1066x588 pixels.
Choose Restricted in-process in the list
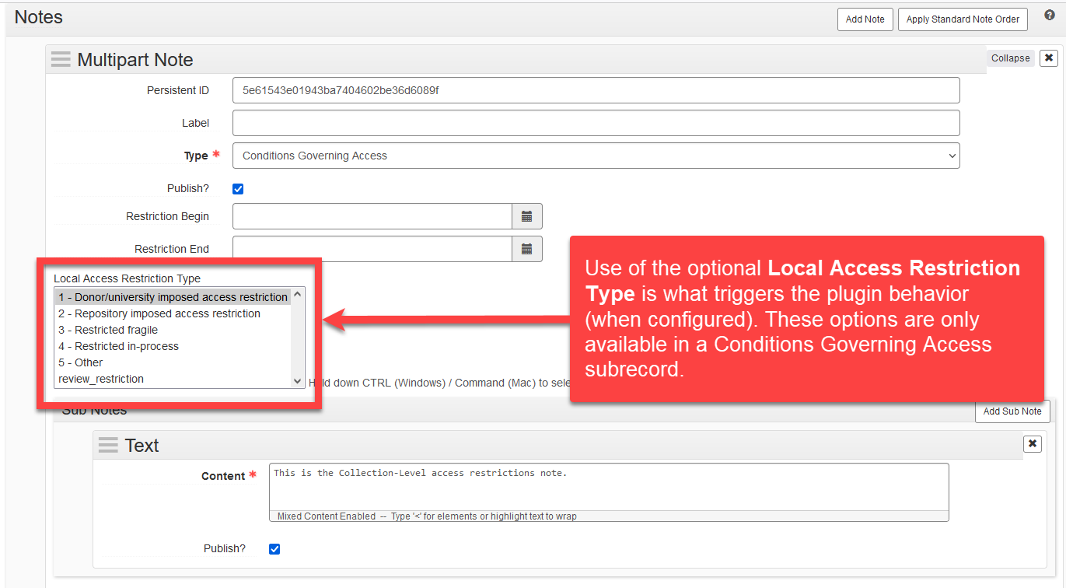coord(118,346)
